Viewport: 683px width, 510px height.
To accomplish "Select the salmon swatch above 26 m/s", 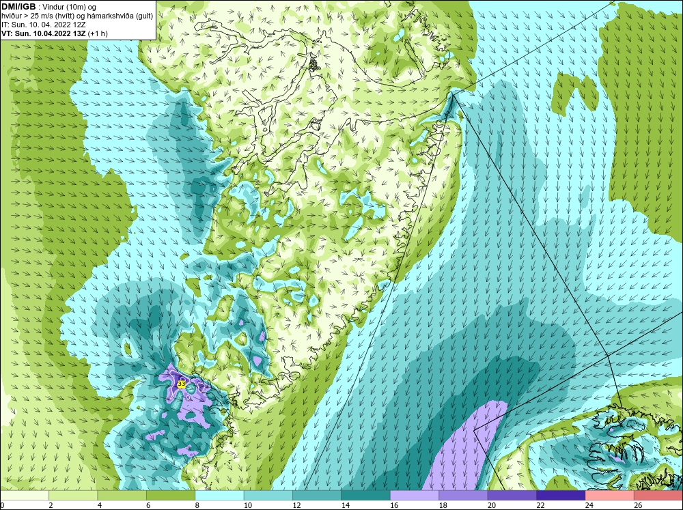I will click(658, 496).
